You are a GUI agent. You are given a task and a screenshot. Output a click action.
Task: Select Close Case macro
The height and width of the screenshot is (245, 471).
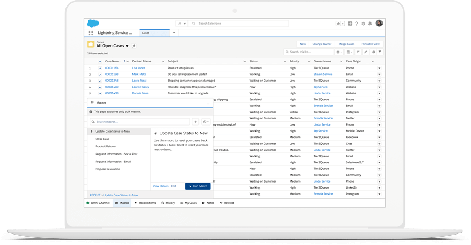102,139
